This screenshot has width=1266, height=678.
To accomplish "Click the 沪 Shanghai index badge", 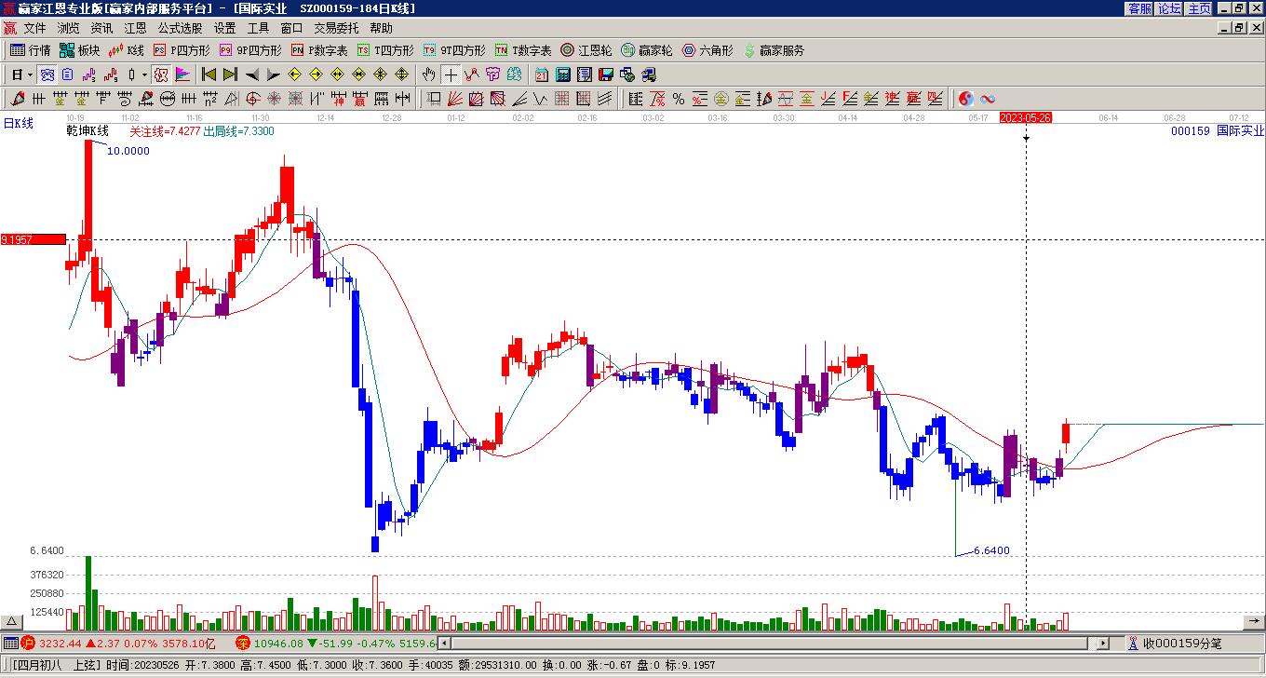I will 29,644.
